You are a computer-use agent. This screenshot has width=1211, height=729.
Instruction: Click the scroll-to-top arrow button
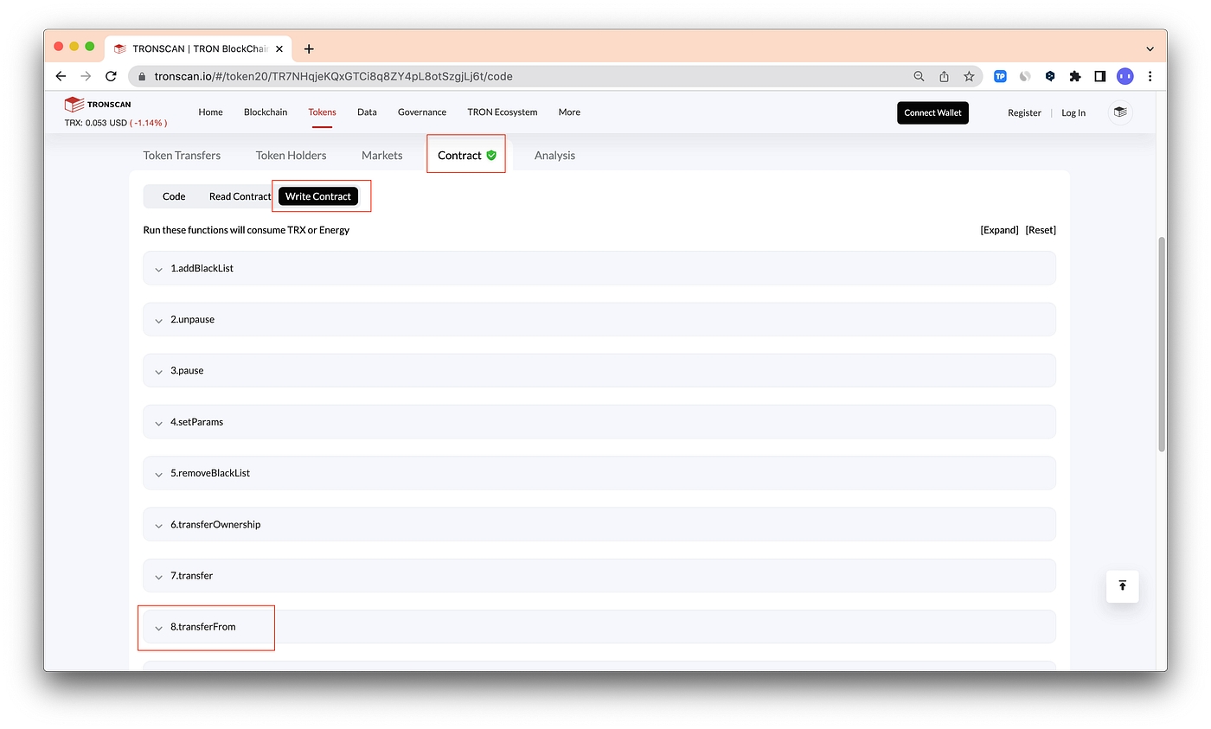[x=1122, y=586]
